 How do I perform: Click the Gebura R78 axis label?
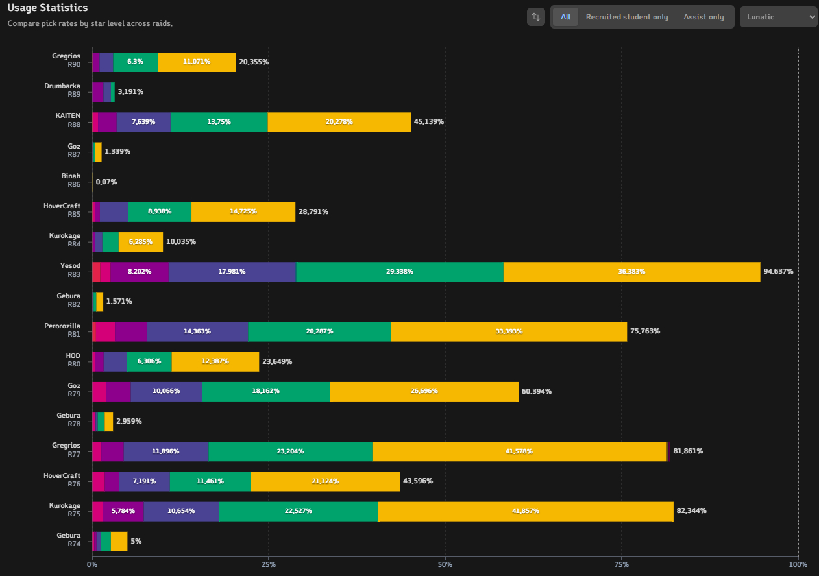(x=69, y=420)
